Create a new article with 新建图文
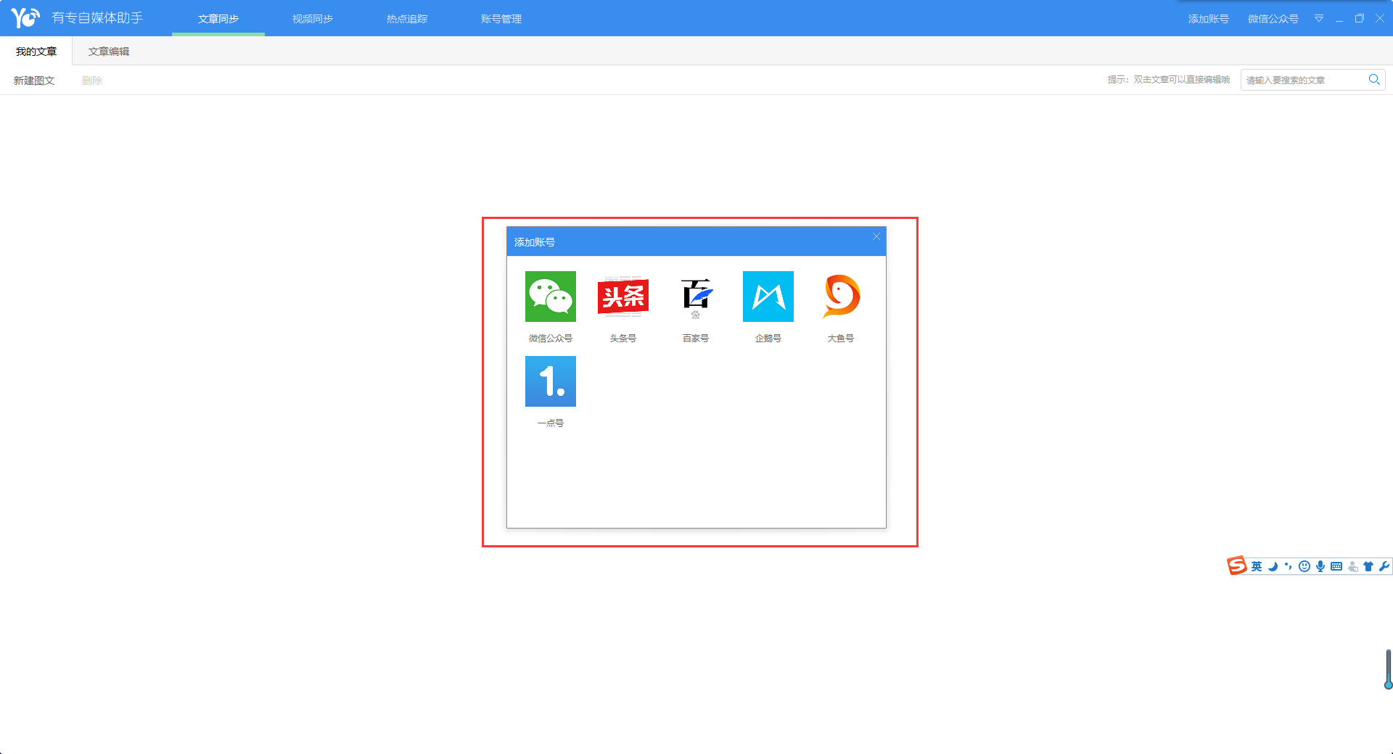Image resolution: width=1393 pixels, height=754 pixels. click(34, 80)
